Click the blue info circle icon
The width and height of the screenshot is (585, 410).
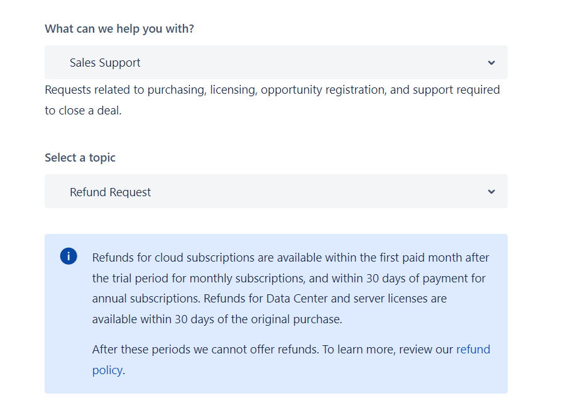tap(68, 256)
